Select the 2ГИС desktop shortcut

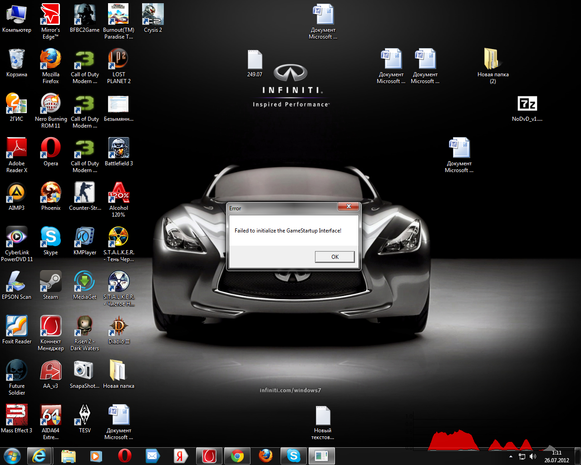[17, 107]
